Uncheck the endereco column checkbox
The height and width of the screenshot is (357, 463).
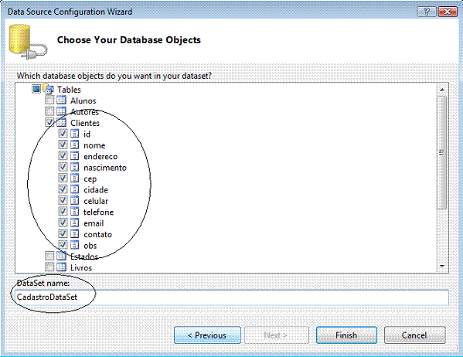coord(63,156)
